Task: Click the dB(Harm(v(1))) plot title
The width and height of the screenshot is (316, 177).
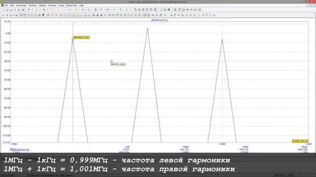Action: (x=159, y=20)
